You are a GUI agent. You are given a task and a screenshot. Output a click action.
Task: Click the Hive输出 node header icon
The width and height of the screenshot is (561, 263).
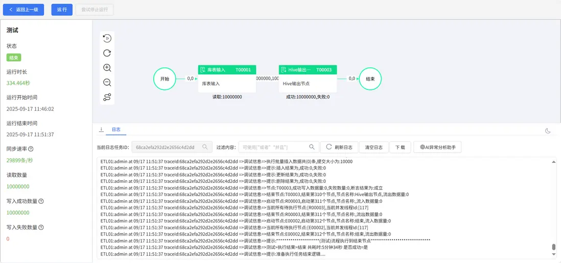click(x=284, y=70)
